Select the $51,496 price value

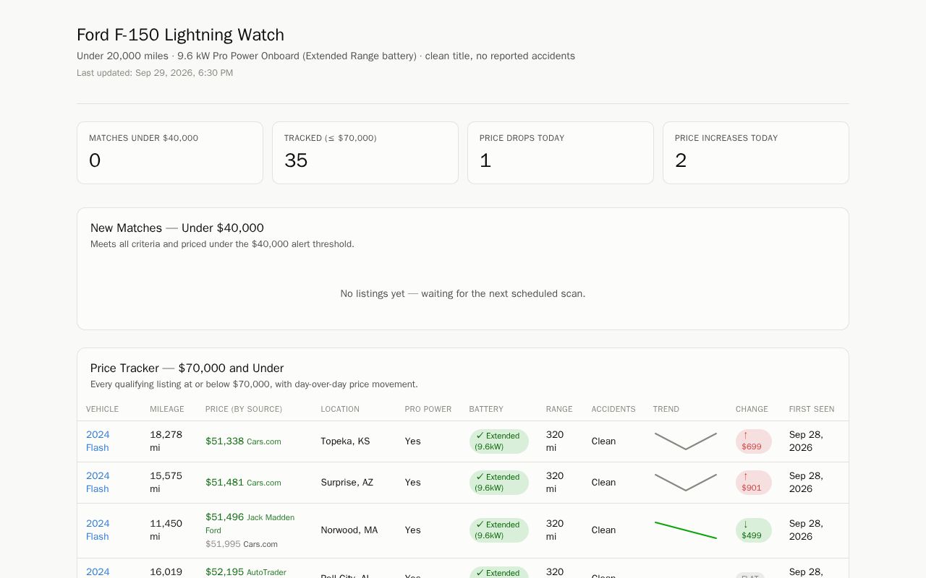224,517
